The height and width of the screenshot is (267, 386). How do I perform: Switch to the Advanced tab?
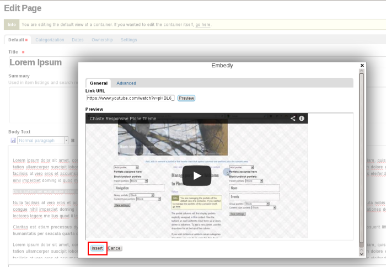pyautogui.click(x=126, y=83)
